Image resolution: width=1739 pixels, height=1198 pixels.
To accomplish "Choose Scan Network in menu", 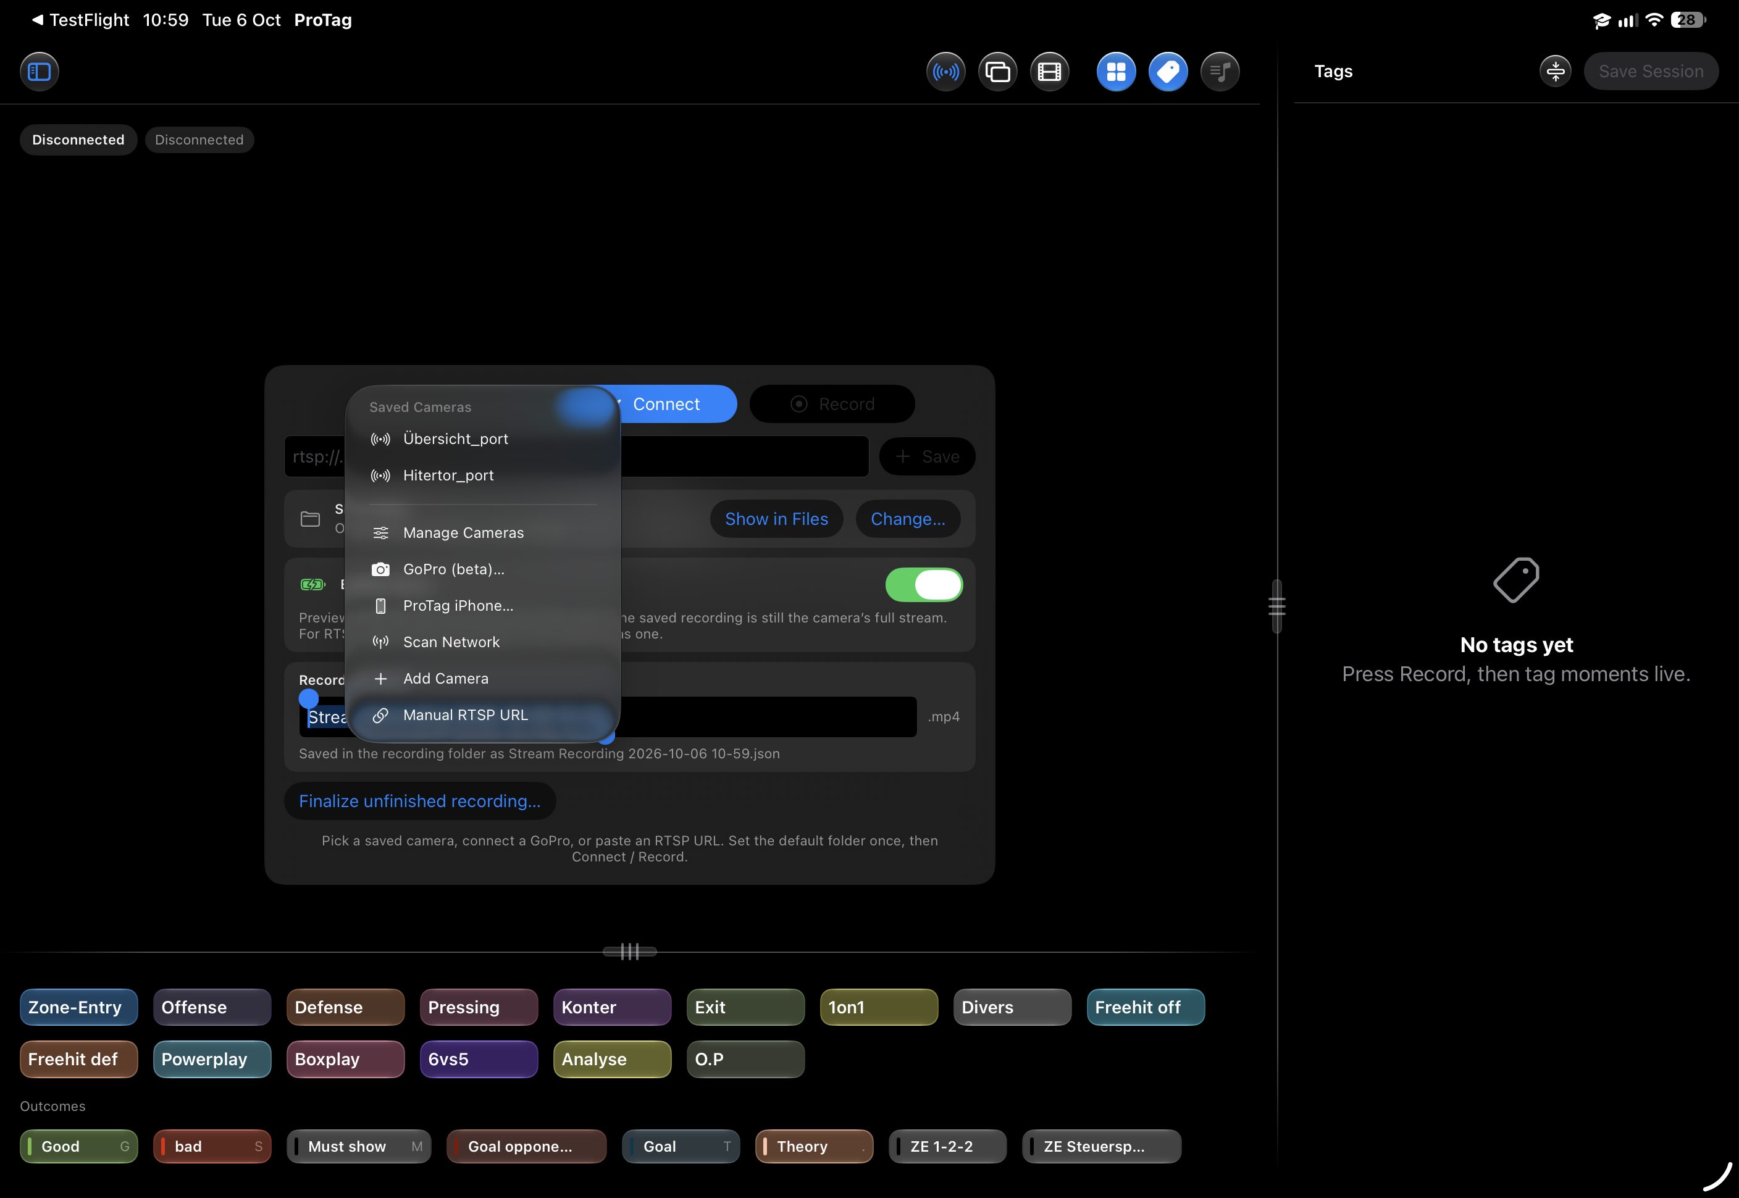I will [482, 642].
